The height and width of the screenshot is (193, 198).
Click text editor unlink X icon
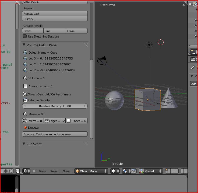(x=11, y=171)
